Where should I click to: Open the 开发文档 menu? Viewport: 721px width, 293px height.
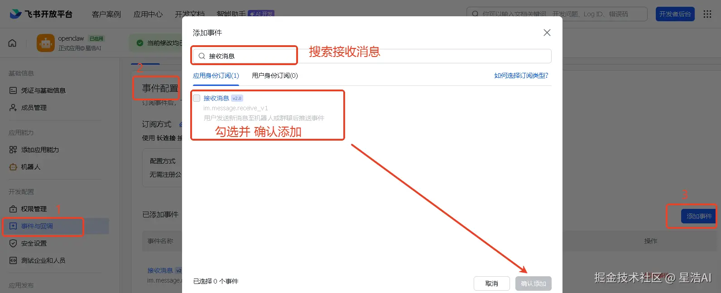pyautogui.click(x=190, y=14)
